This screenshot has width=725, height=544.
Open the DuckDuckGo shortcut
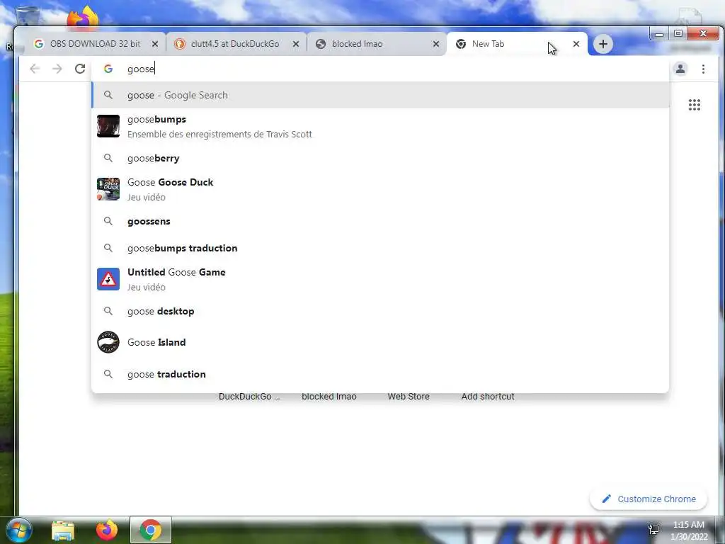coord(249,397)
